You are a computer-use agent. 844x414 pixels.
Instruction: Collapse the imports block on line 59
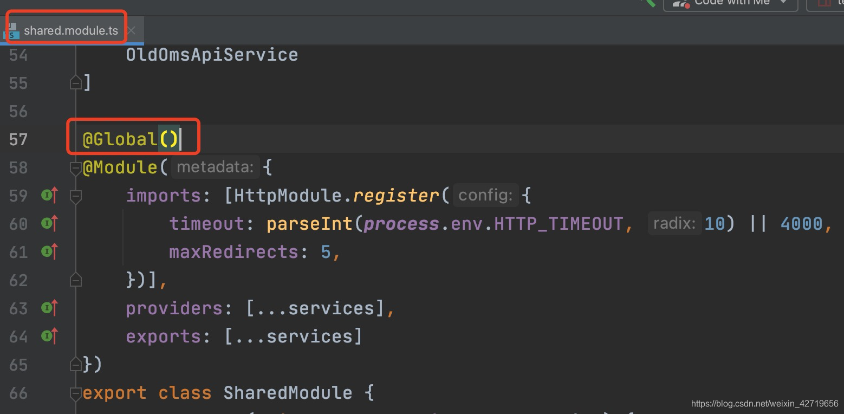76,196
